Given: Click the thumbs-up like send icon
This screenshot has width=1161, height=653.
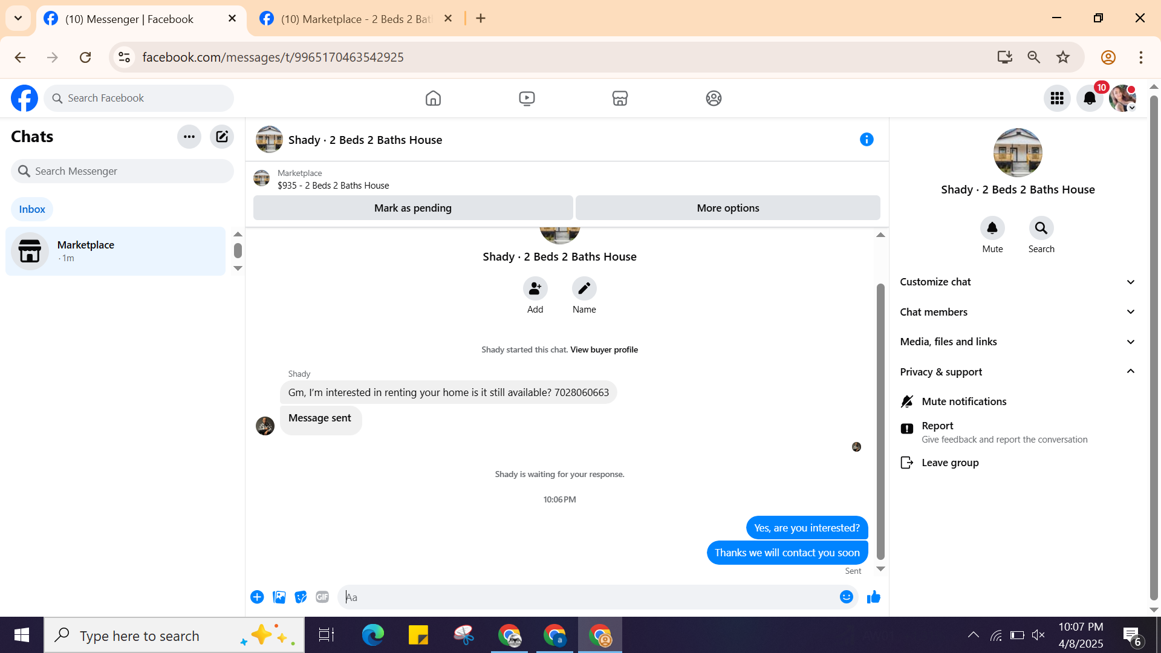Looking at the screenshot, I should click(x=873, y=597).
